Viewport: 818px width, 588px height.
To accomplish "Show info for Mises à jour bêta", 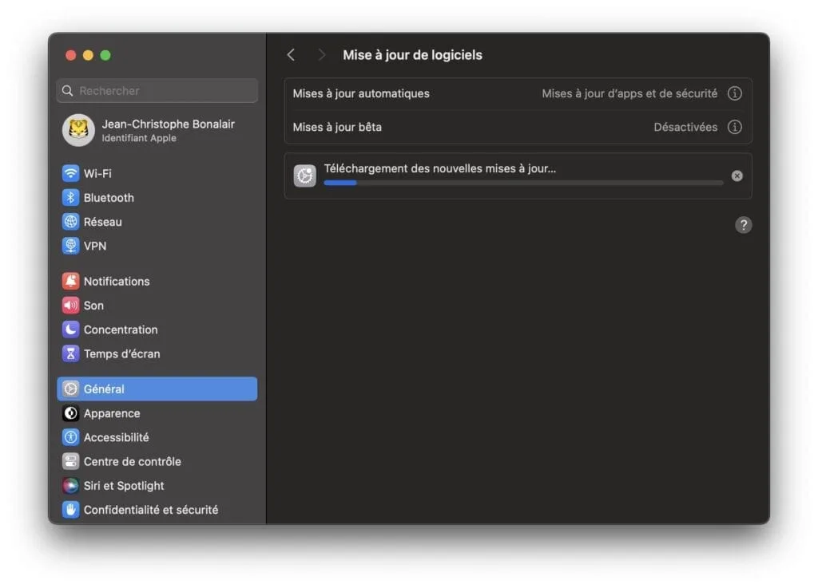I will point(734,127).
